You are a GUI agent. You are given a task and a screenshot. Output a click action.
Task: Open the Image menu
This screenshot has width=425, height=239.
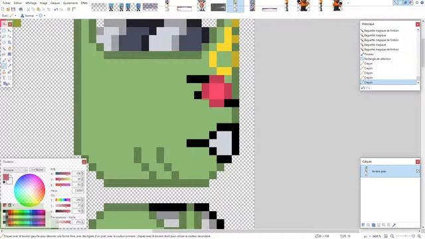(43, 3)
